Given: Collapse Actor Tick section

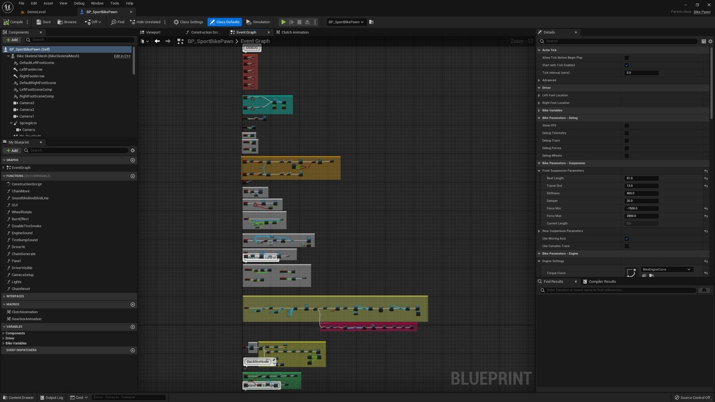Looking at the screenshot, I should (x=539, y=50).
